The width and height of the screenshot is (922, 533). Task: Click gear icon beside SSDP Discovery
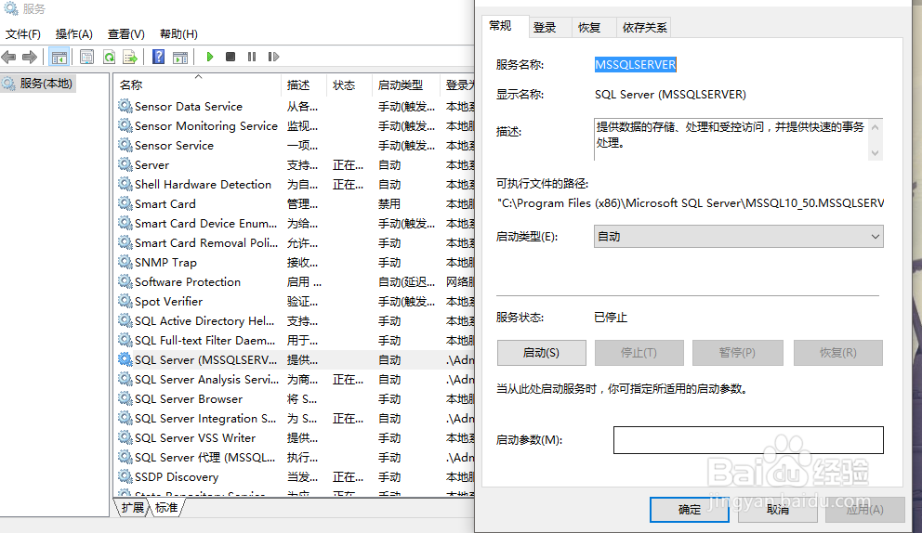point(125,476)
